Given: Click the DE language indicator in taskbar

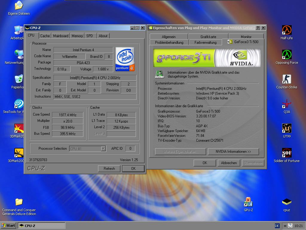Looking at the screenshot, I should (277, 226).
